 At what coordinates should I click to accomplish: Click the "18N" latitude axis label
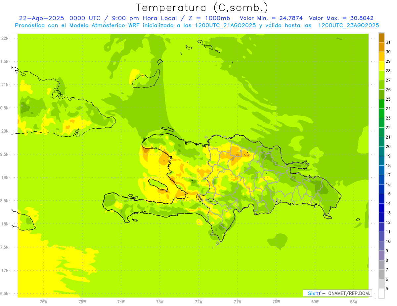5,224
